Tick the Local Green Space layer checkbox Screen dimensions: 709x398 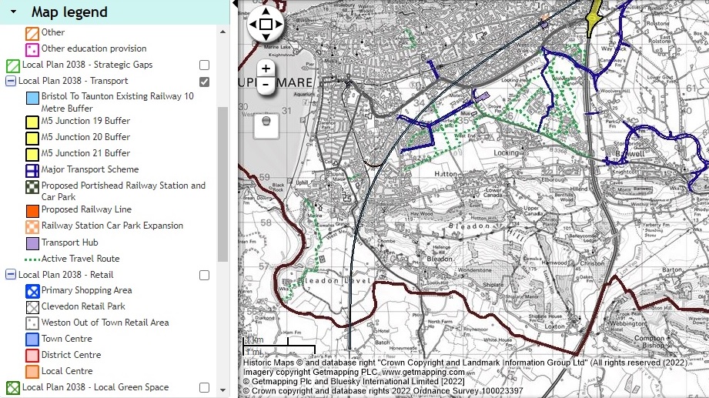(204, 388)
